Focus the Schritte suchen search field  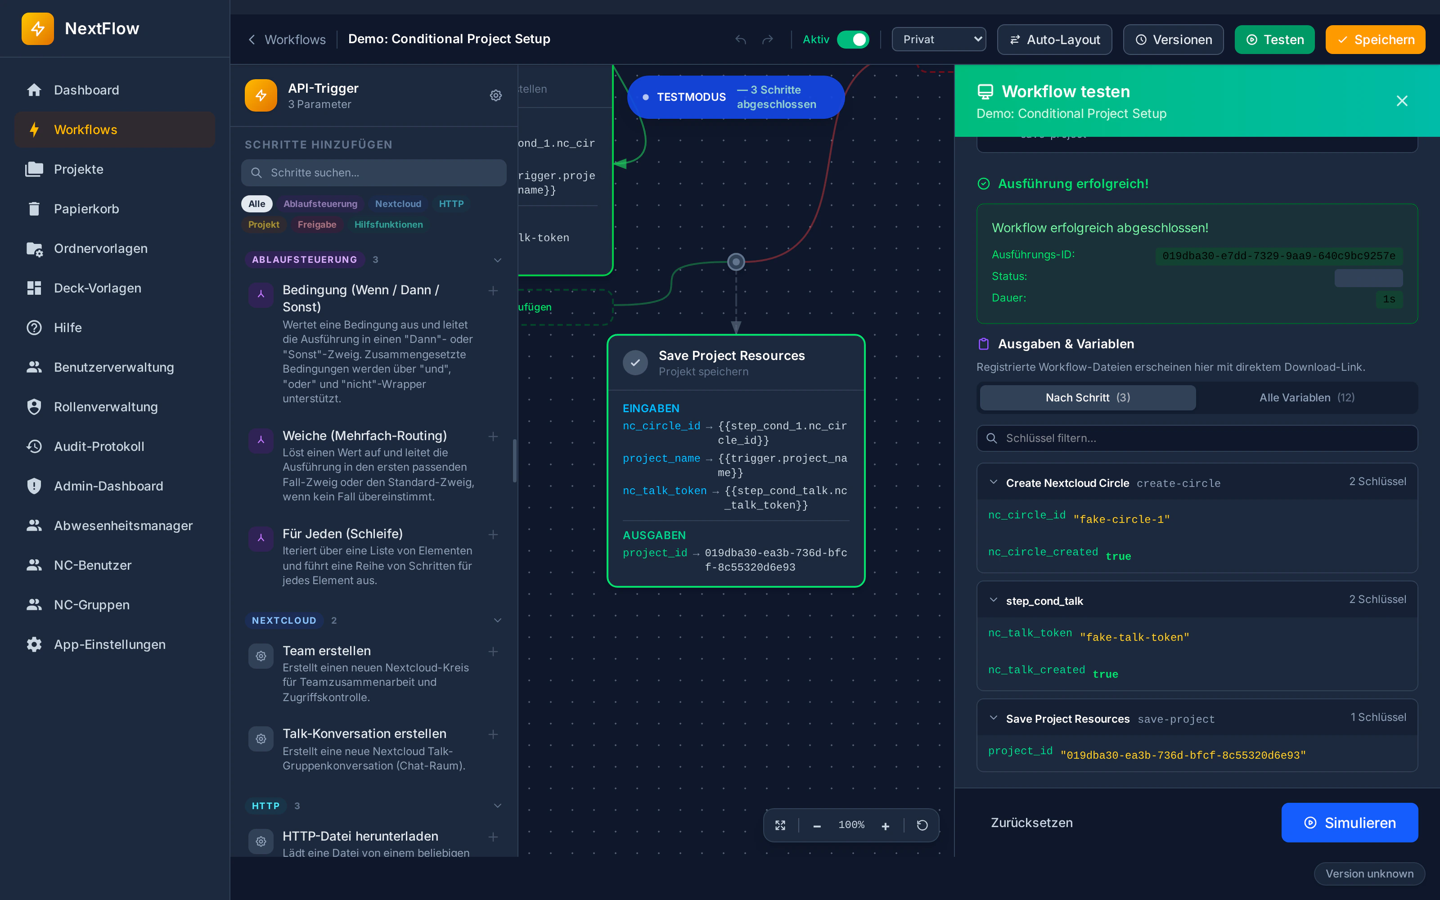pos(373,173)
